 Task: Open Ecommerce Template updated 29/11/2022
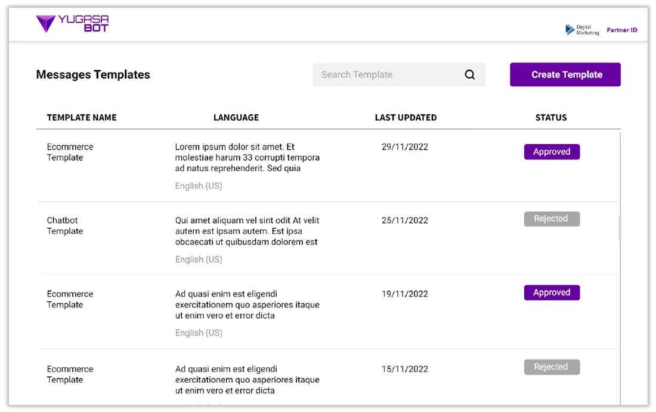70,152
